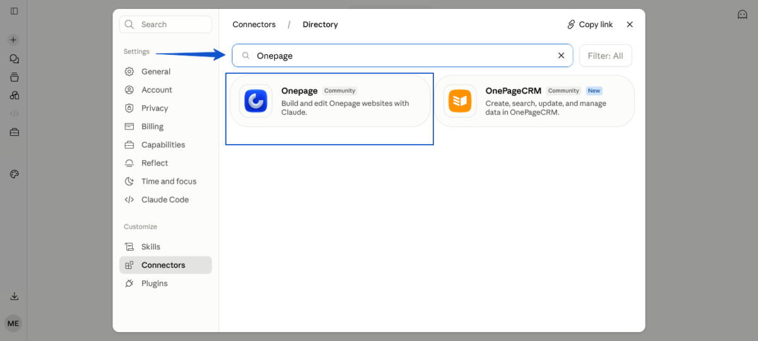Open Claude Code settings

165,200
